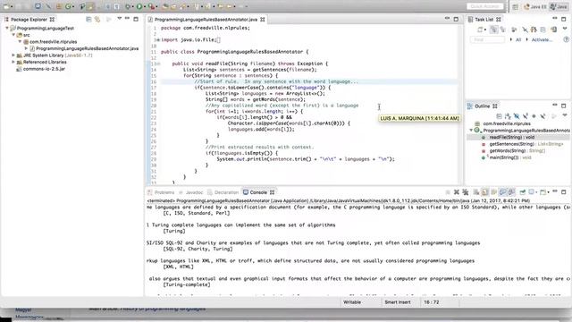Click the Debug bug icon in the toolbar
Viewport: 572px width, 322px height.
tap(128, 6)
